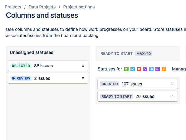The image size is (186, 140).
Task: Click the drag handle on the Created status
Action: 173,84
